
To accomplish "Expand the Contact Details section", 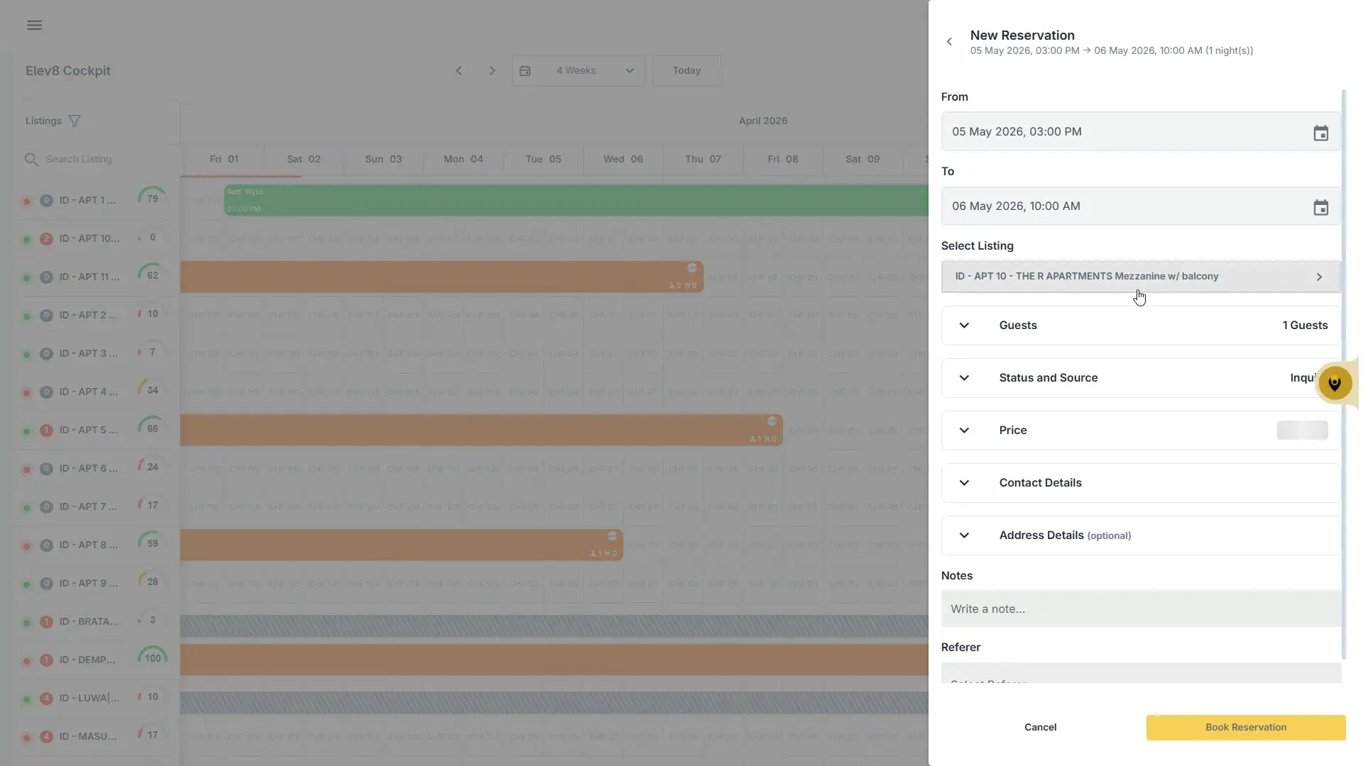I will click(x=1141, y=483).
